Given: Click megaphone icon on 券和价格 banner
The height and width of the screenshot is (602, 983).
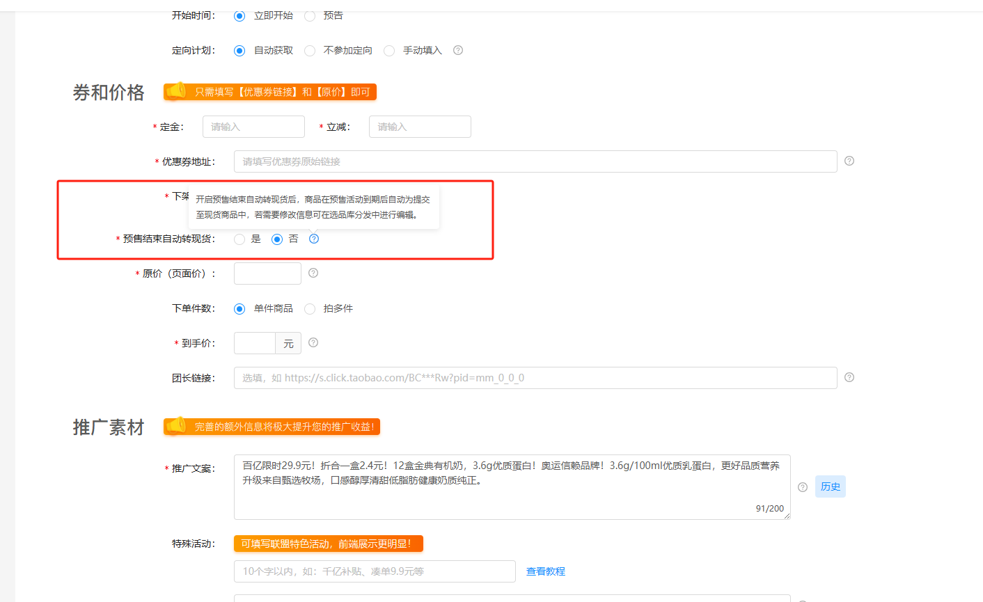Looking at the screenshot, I should pos(177,92).
